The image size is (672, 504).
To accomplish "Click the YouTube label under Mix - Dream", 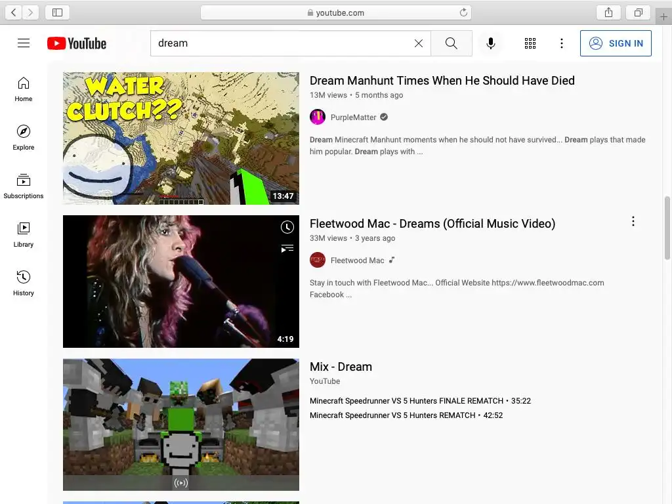I will [x=325, y=381].
